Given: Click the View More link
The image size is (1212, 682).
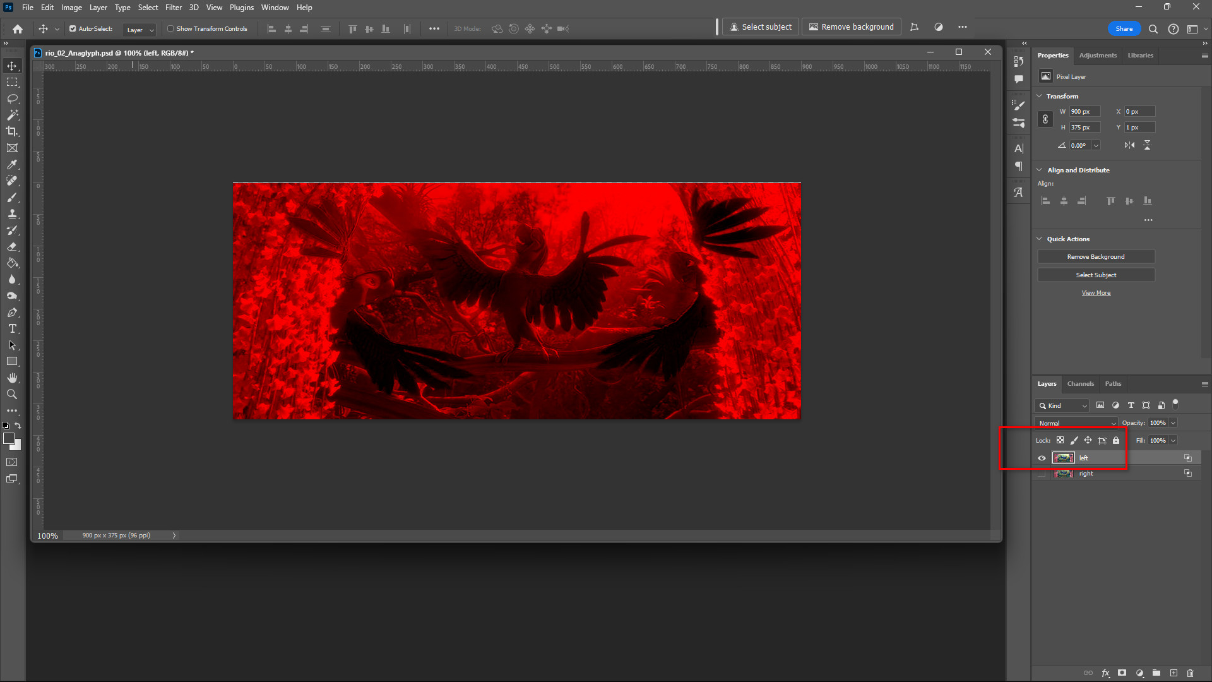Looking at the screenshot, I should pos(1096,292).
